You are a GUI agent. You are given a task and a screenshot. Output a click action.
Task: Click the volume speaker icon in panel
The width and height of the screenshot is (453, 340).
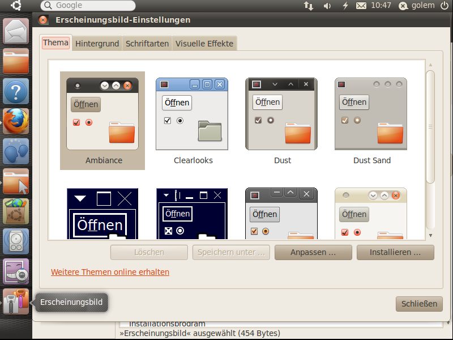(x=327, y=6)
